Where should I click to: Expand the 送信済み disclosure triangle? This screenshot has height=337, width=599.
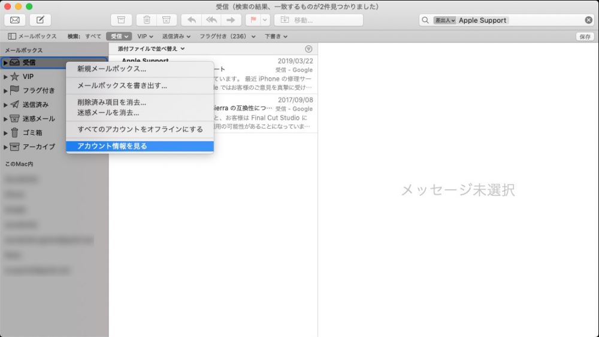[5, 105]
